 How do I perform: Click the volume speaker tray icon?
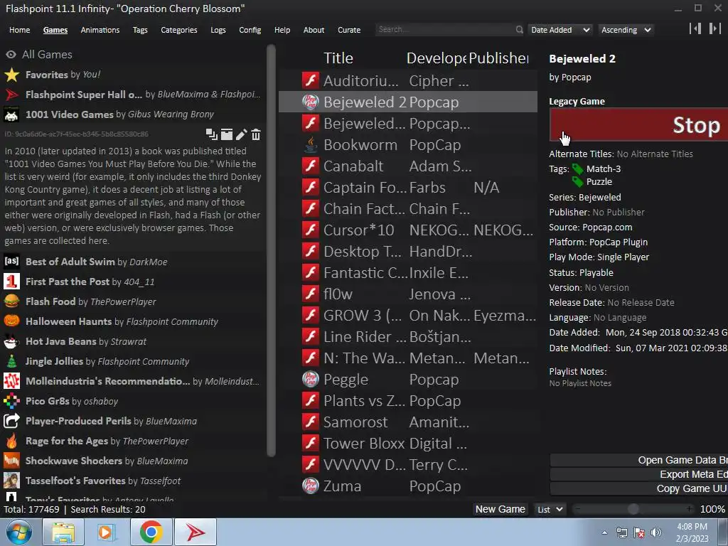coord(656,532)
